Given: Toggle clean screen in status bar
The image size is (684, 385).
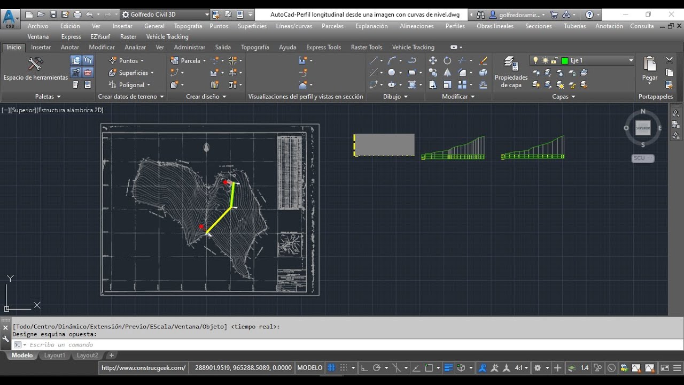Looking at the screenshot, I should click(664, 368).
